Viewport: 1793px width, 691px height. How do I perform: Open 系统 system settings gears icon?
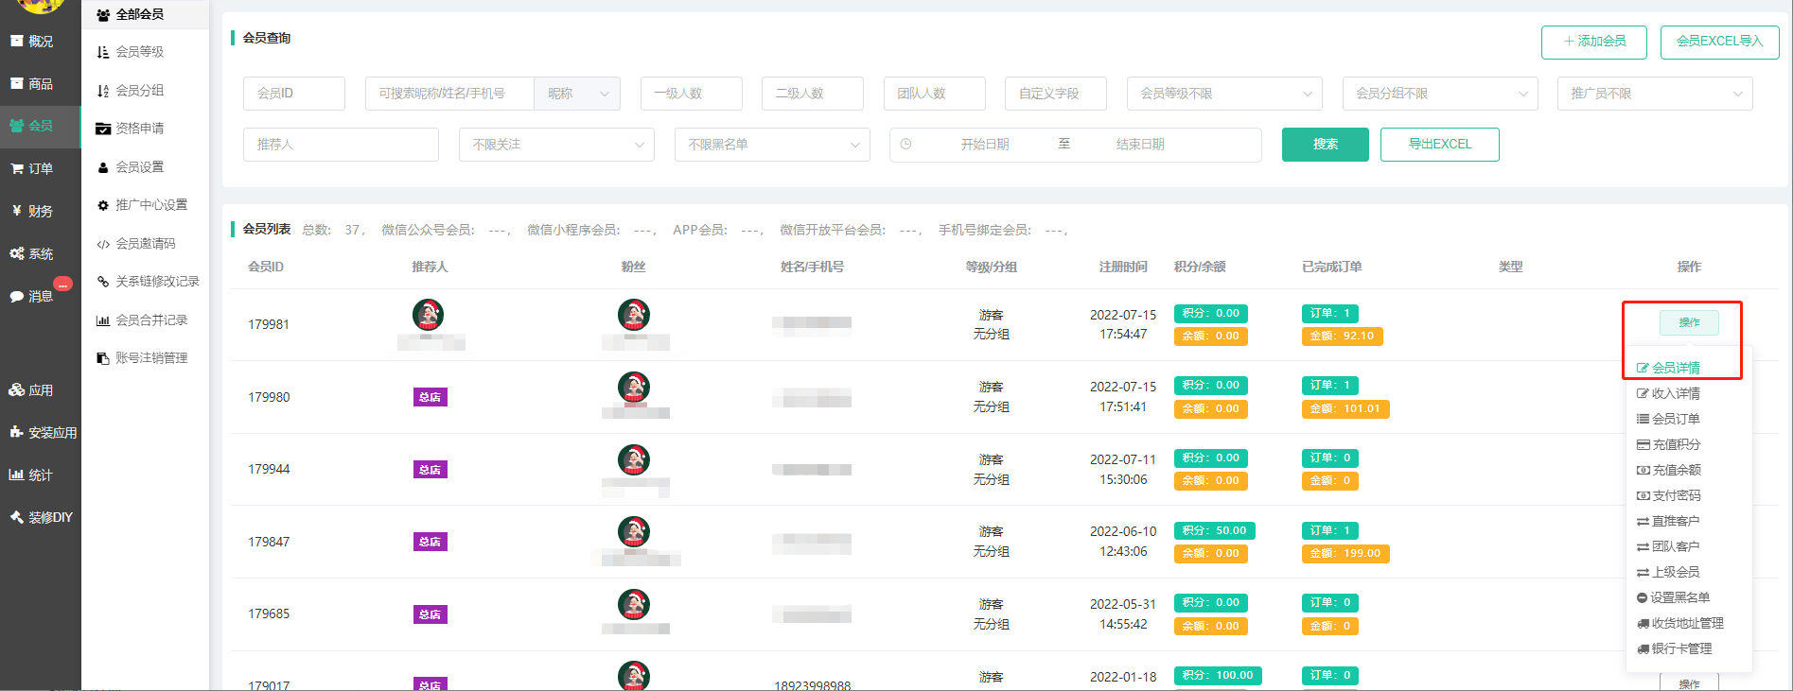click(17, 253)
